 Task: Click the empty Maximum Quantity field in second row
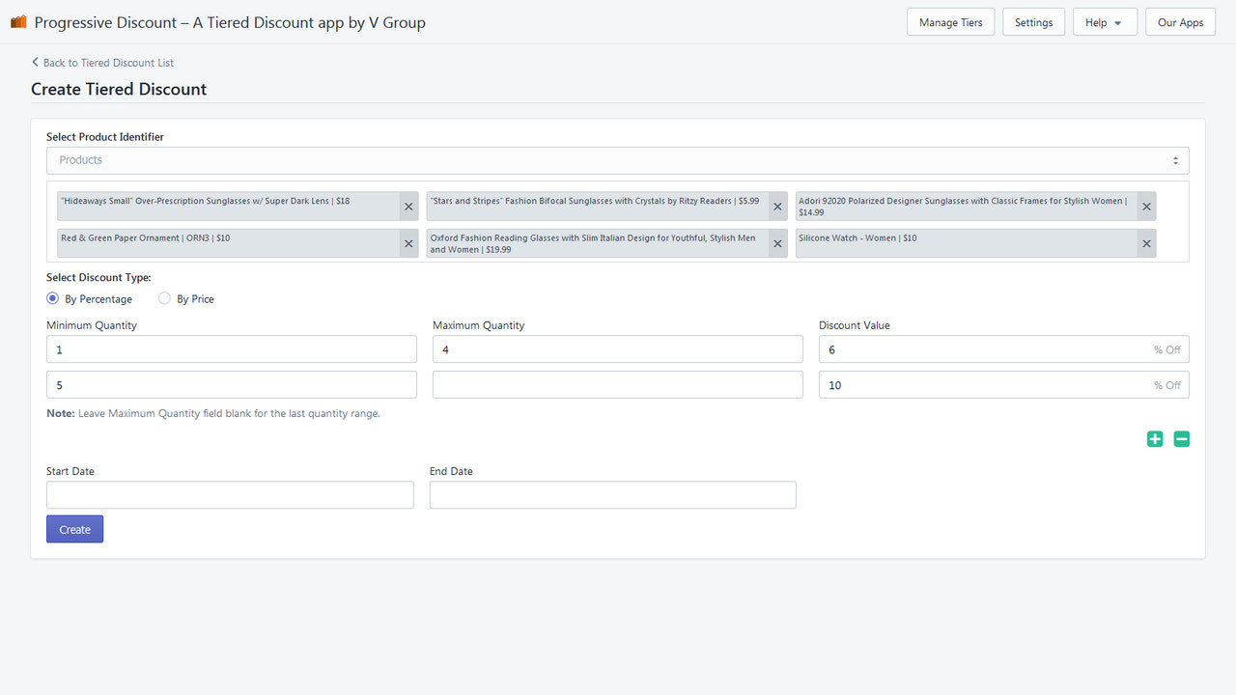pyautogui.click(x=618, y=385)
